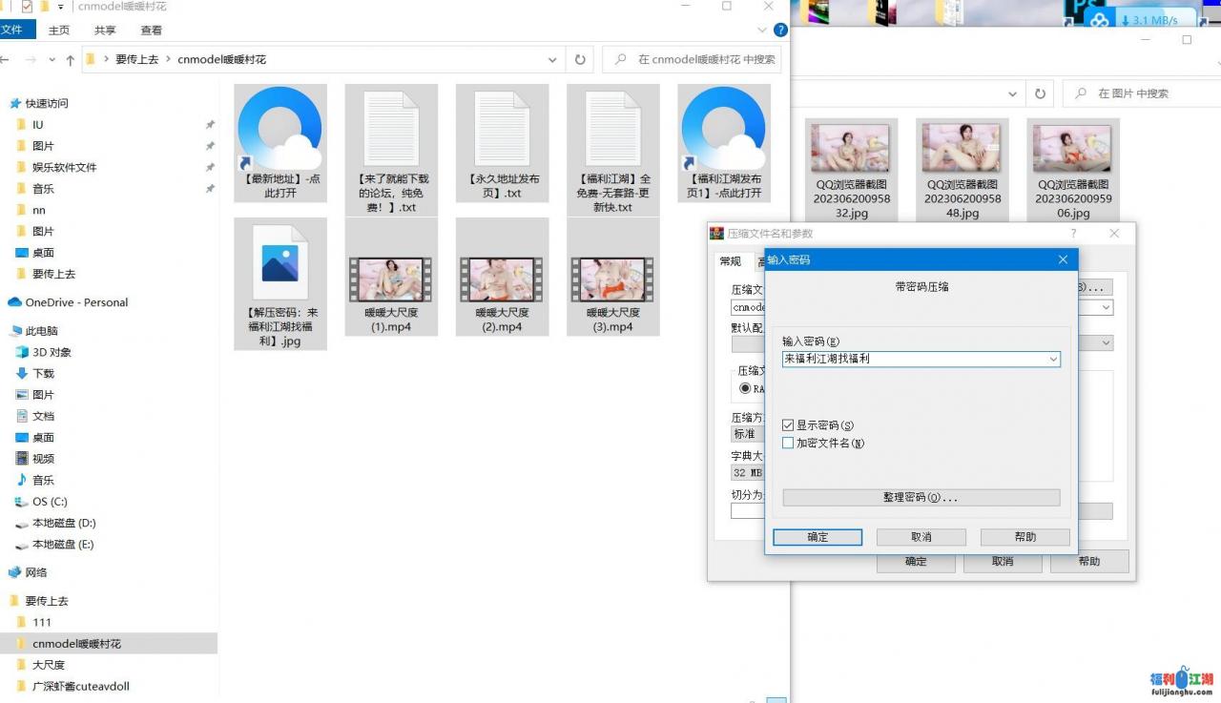The image size is (1221, 703).
Task: Select the RAR format radio button
Action: pos(746,389)
